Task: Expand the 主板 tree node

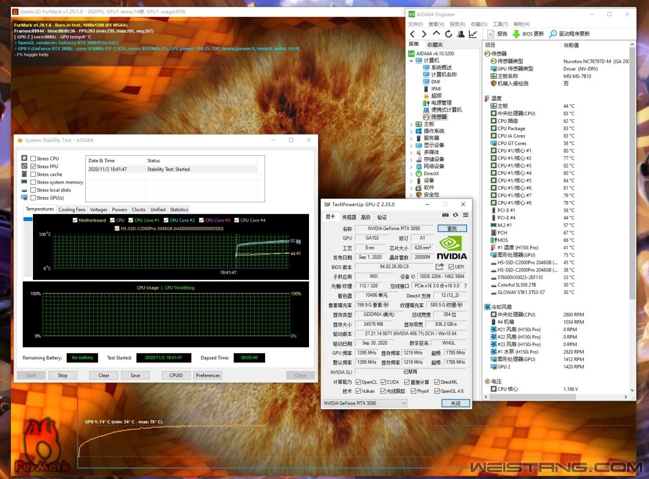Action: point(411,124)
